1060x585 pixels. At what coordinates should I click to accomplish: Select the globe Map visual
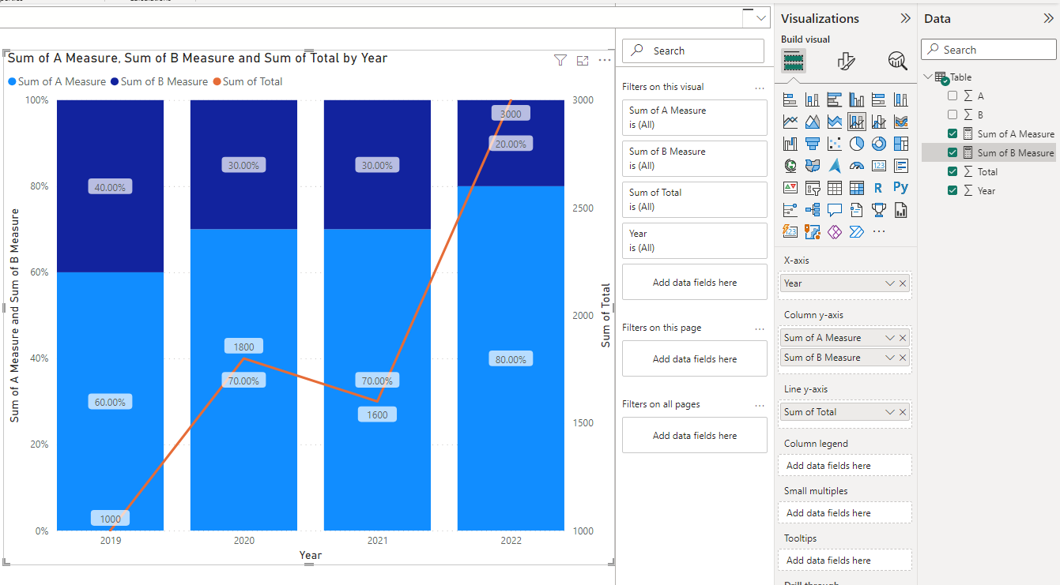click(790, 166)
